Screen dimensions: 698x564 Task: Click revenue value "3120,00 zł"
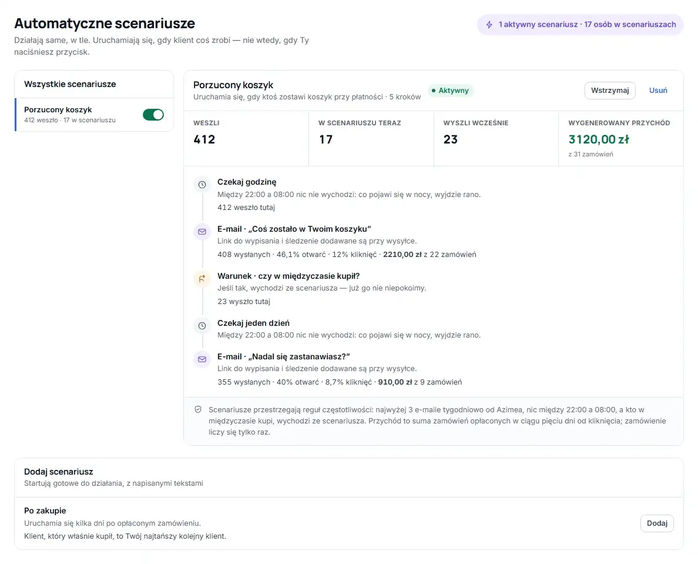tap(599, 139)
